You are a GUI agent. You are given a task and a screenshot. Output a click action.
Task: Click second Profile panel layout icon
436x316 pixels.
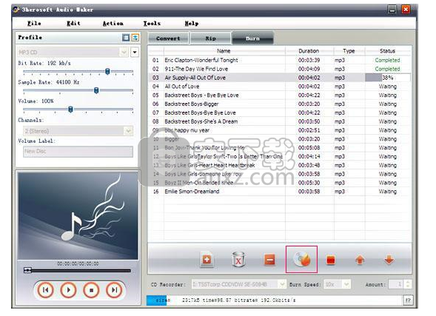coord(135,38)
